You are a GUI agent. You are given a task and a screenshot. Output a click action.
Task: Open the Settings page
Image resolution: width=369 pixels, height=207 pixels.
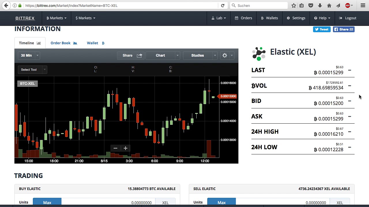point(296,18)
